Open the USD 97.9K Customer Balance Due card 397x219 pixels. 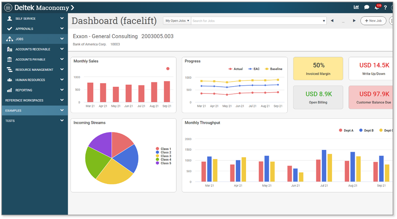click(x=371, y=97)
